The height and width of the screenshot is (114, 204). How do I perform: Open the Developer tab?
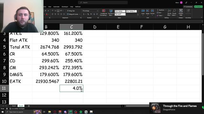click(65, 7)
